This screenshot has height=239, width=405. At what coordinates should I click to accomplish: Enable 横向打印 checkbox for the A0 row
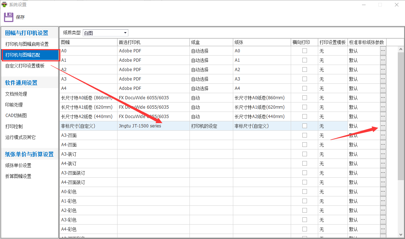tap(304, 51)
